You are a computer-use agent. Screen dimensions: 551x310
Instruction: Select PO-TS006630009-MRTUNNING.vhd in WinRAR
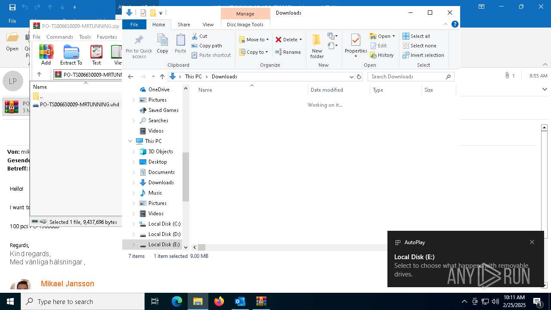[76, 105]
